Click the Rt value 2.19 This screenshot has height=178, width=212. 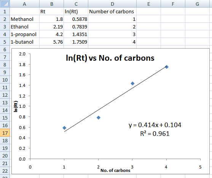pos(51,27)
